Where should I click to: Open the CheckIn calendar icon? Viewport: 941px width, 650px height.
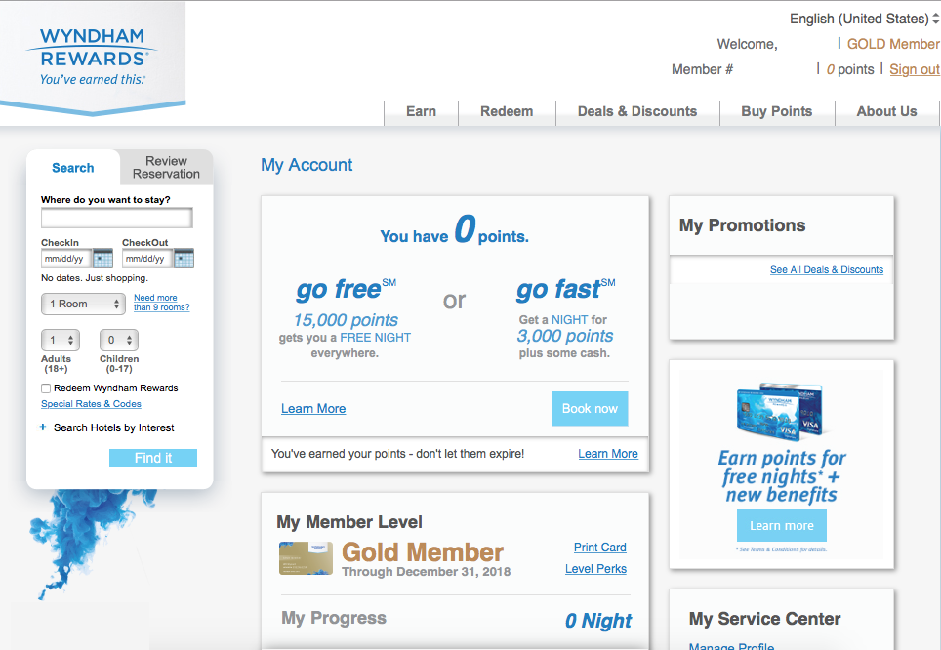click(103, 259)
